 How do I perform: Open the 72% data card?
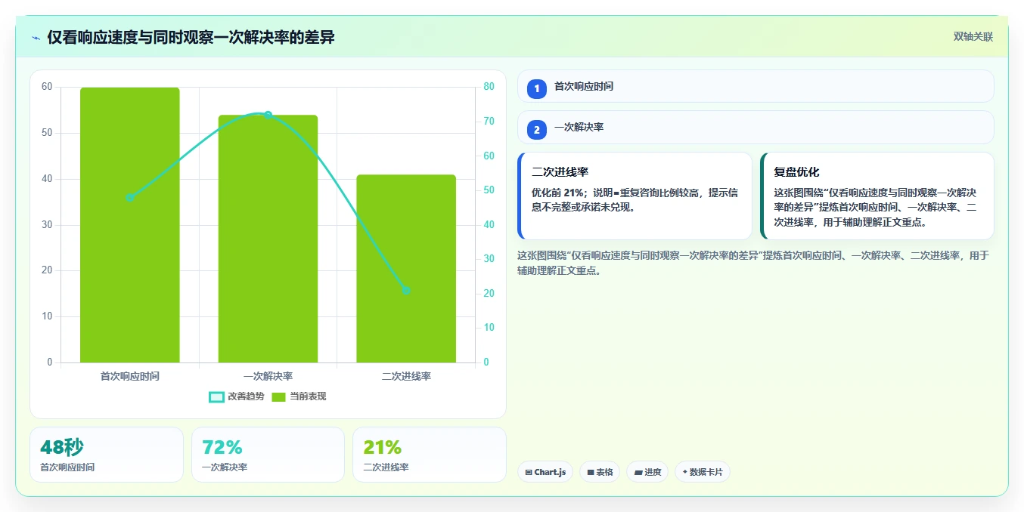pyautogui.click(x=268, y=455)
